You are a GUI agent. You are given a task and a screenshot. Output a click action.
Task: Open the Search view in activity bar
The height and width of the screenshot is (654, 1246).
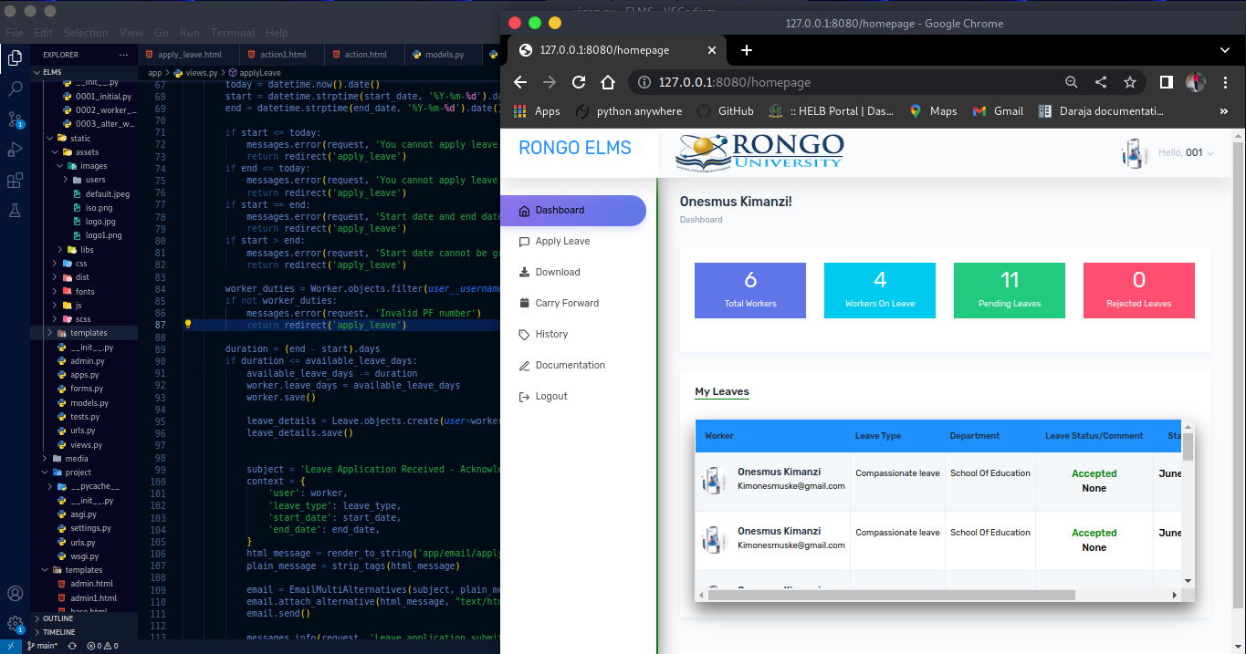(15, 88)
